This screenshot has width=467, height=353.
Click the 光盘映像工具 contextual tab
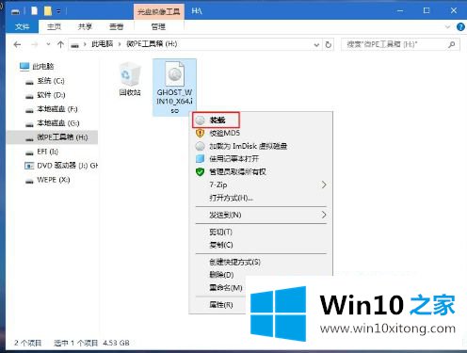point(159,11)
